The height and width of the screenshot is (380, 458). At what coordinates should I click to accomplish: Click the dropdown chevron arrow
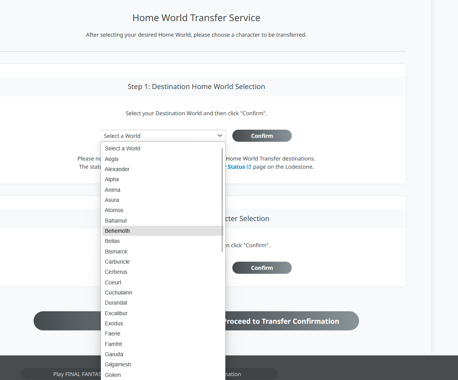click(220, 136)
